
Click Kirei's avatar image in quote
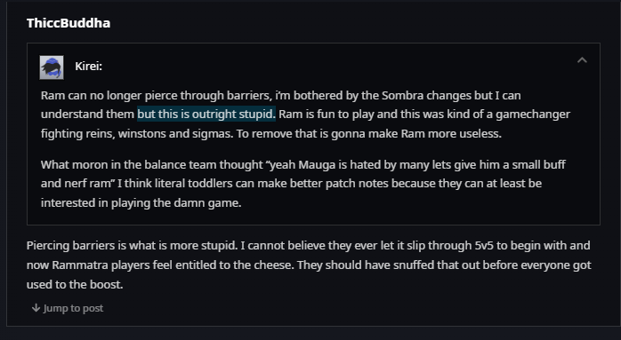coord(52,67)
